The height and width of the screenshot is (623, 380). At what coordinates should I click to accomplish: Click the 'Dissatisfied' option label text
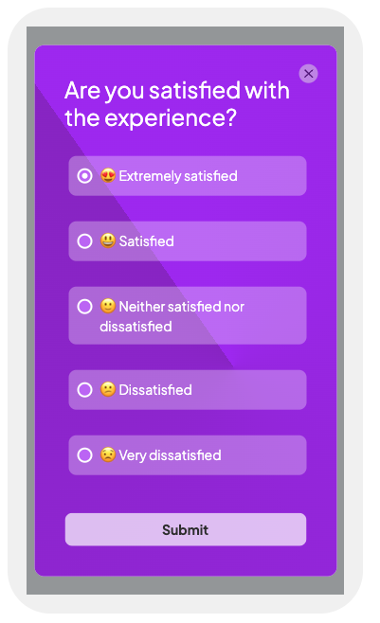pos(155,390)
